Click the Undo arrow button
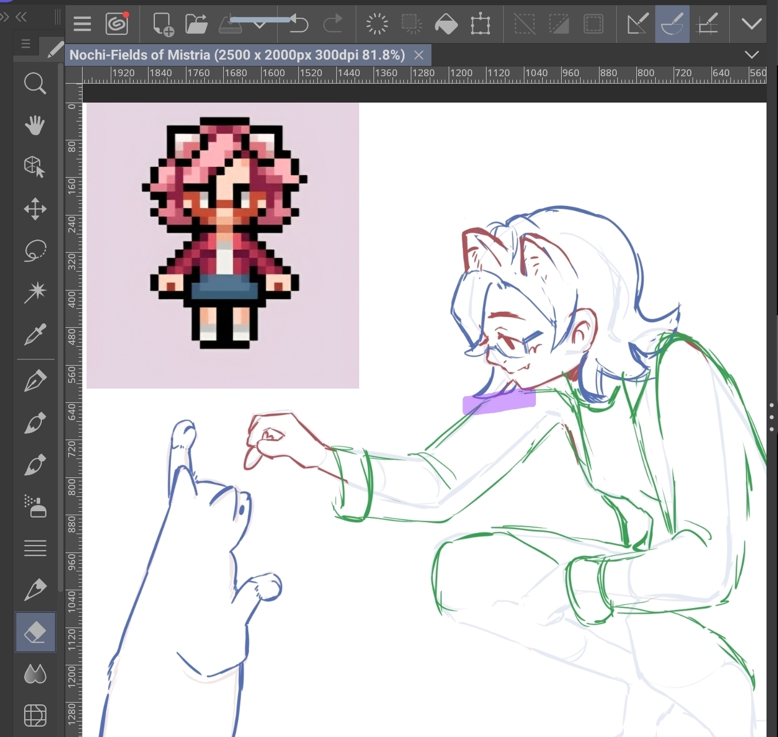The height and width of the screenshot is (737, 778). click(x=298, y=24)
